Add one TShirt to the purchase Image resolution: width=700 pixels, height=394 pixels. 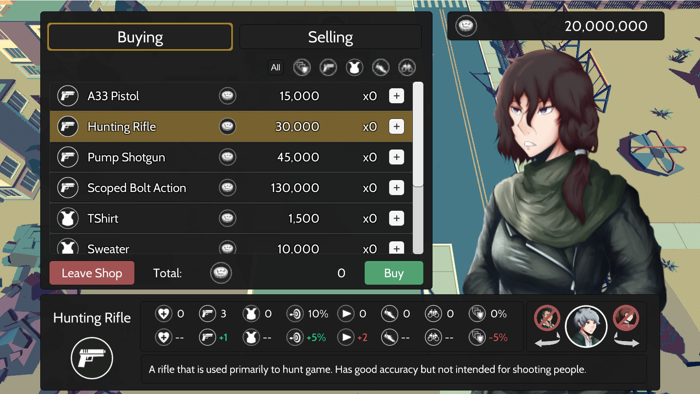396,218
